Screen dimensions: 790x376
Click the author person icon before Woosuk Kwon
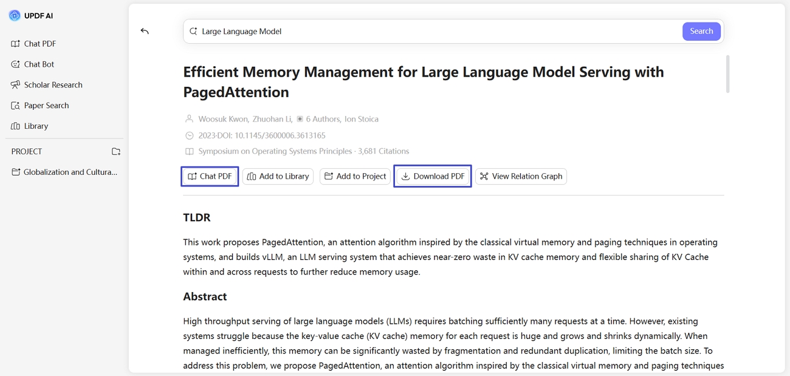click(x=188, y=119)
